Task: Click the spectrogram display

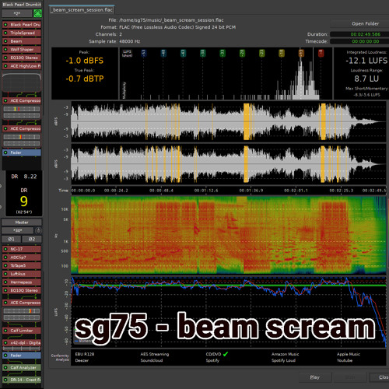Action: point(229,235)
